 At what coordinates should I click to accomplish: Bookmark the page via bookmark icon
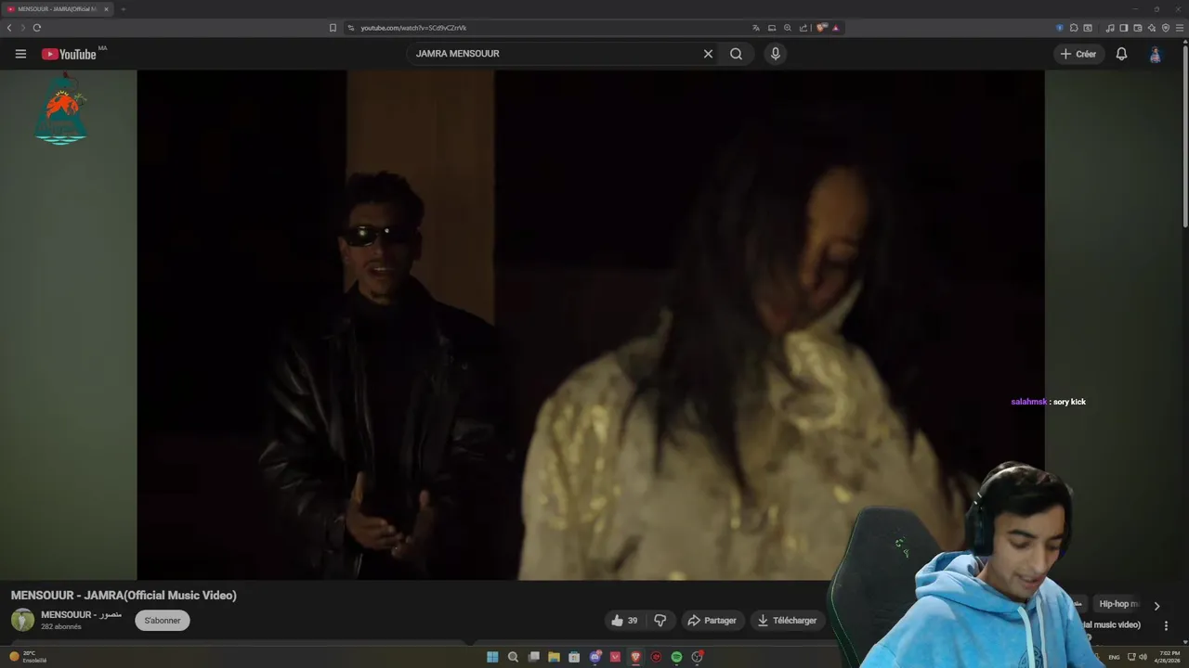click(x=333, y=28)
